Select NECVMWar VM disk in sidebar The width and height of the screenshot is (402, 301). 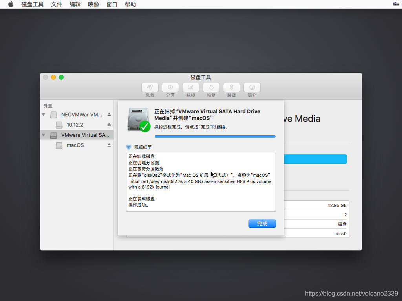pyautogui.click(x=77, y=115)
